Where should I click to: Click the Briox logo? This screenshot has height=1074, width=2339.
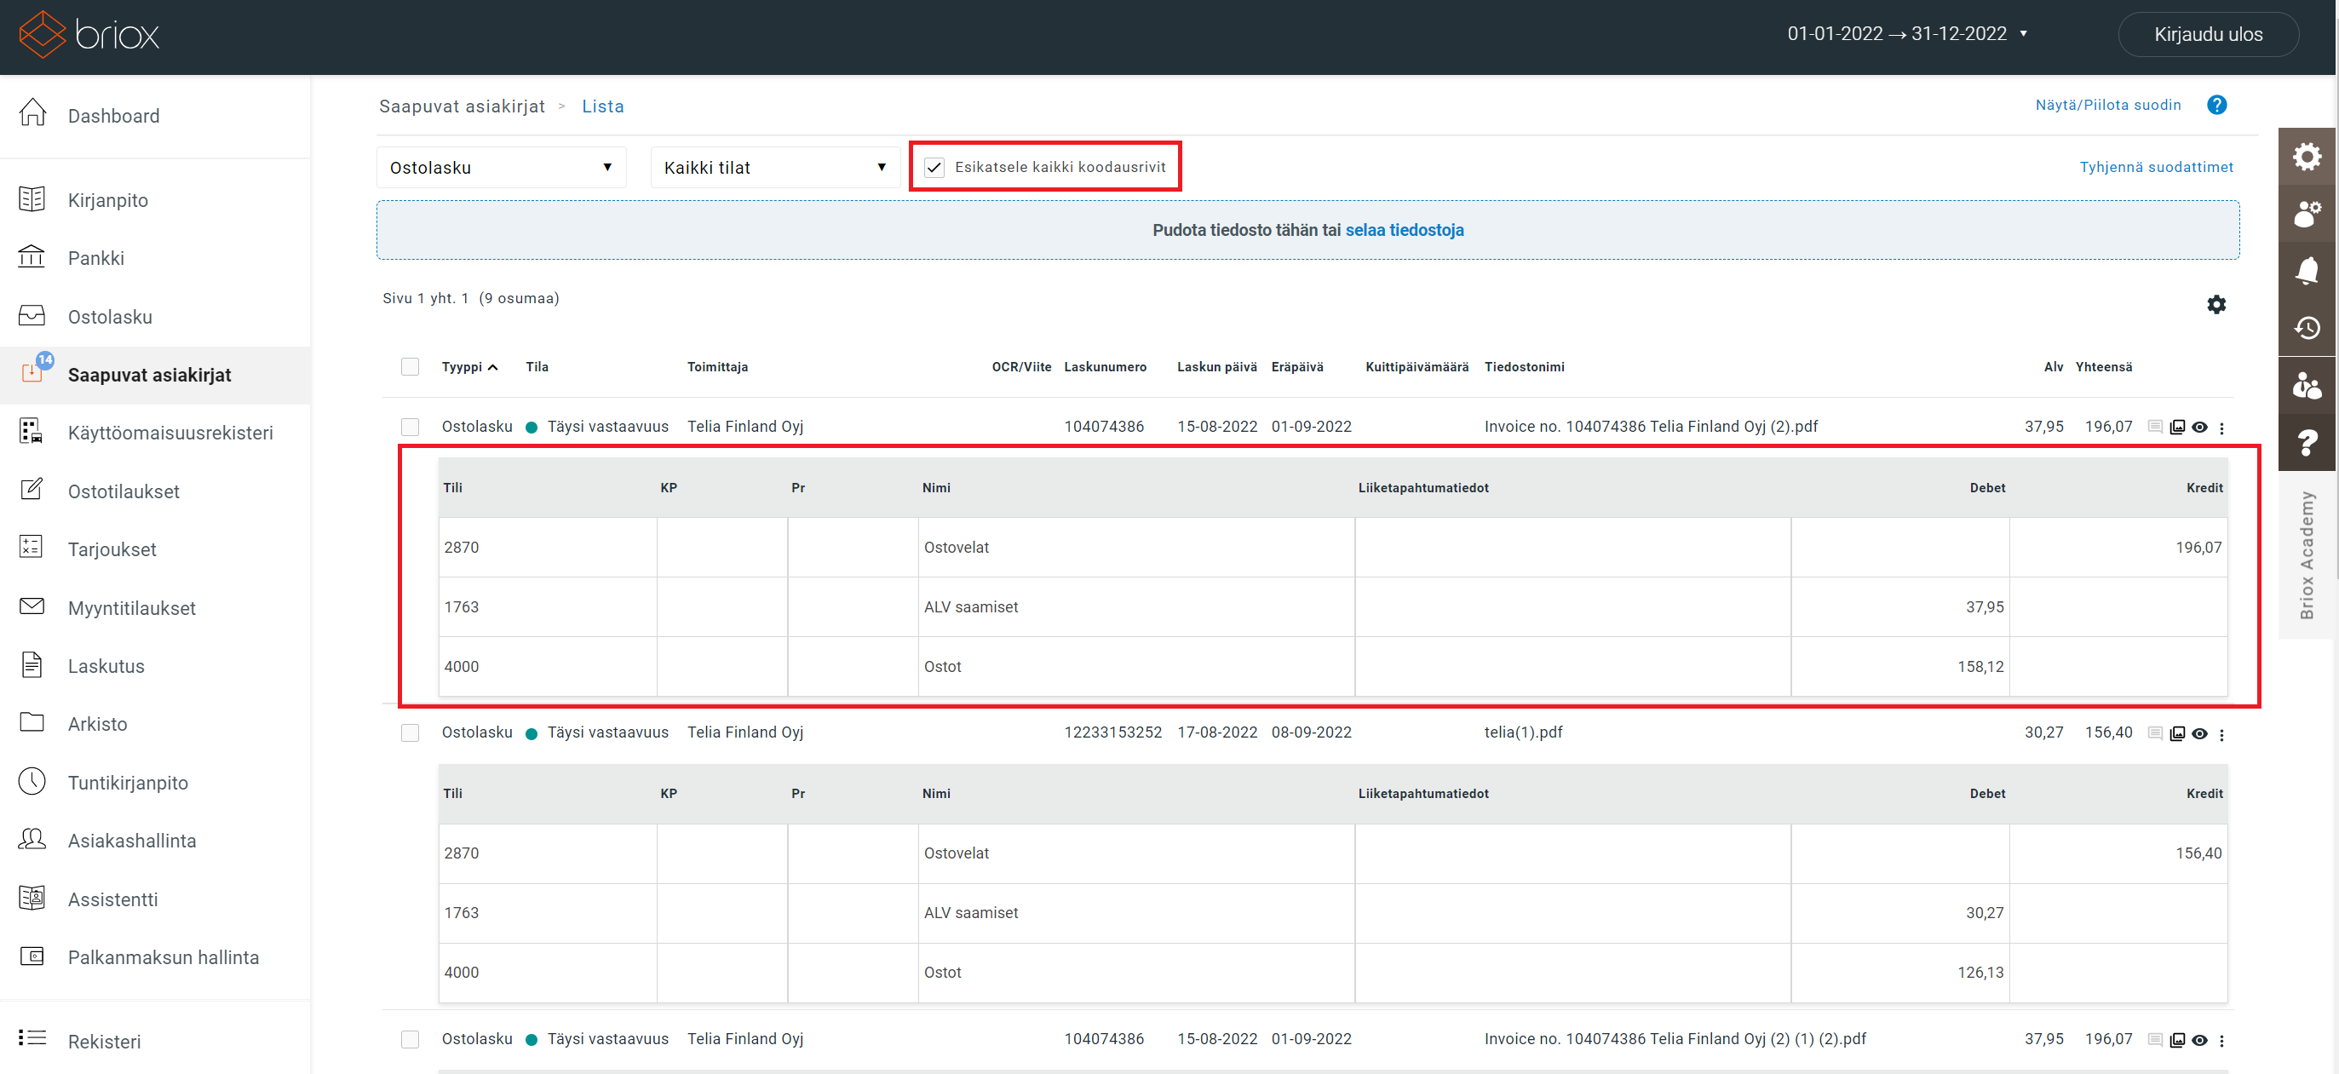pos(89,35)
